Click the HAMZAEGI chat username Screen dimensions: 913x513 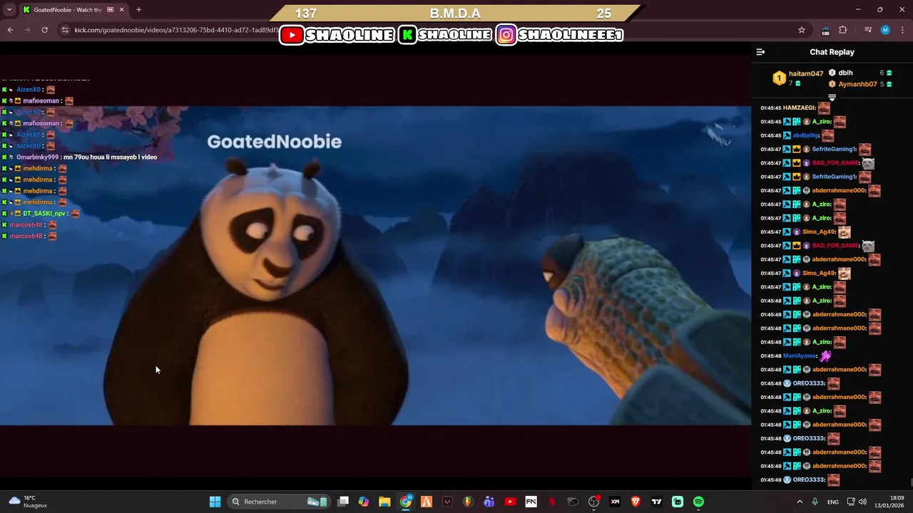(799, 108)
